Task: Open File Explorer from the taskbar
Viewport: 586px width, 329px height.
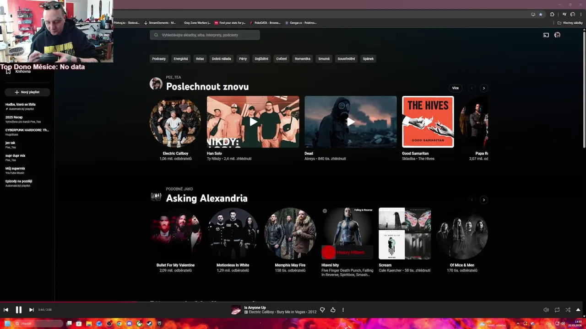Action: tap(89, 324)
